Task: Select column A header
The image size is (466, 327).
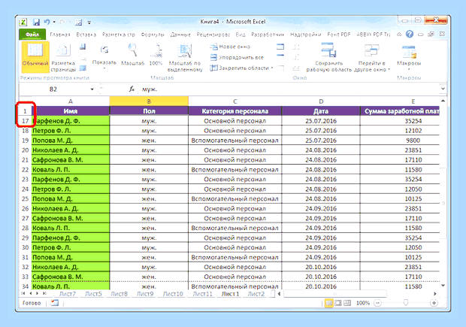Action: [71, 101]
